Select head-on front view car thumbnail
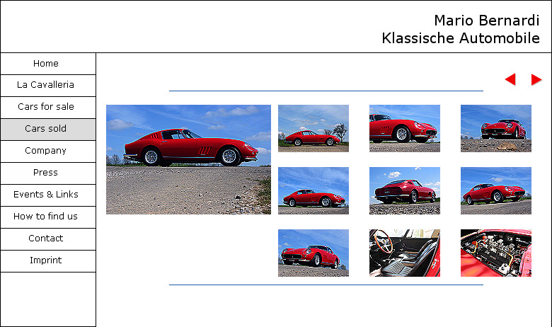Viewport: 552px width, 327px height. (496, 129)
